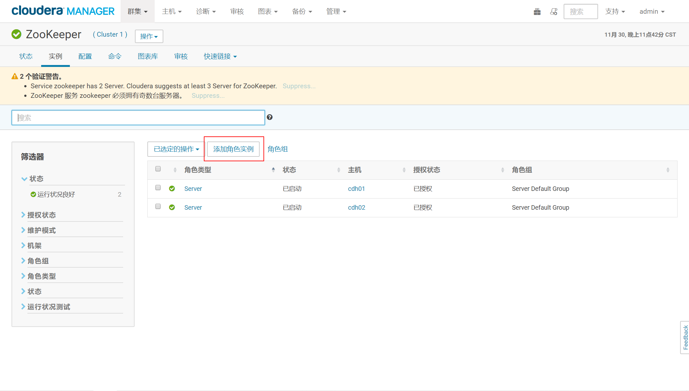The image size is (689, 391).
Task: Open the 操作 dropdown next to Cluster 1
Action: click(x=149, y=36)
